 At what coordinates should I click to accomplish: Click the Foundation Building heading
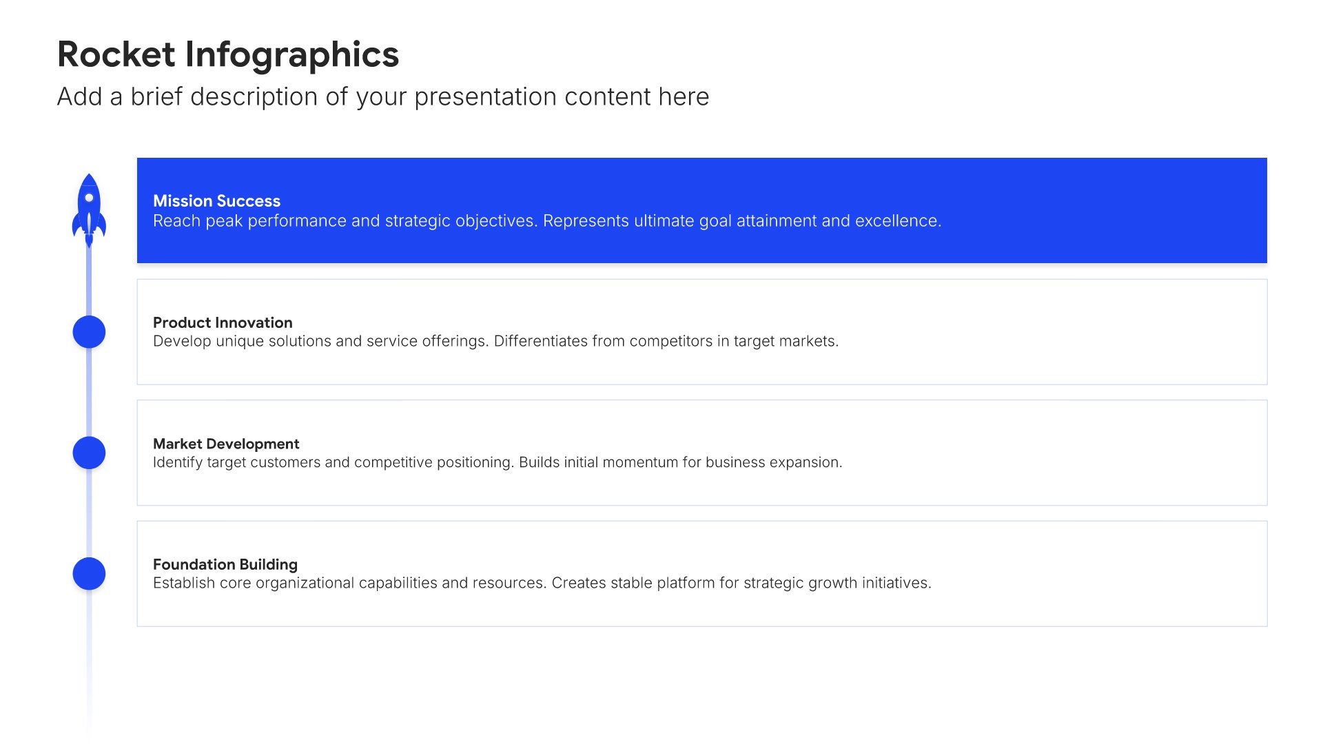[x=225, y=564]
